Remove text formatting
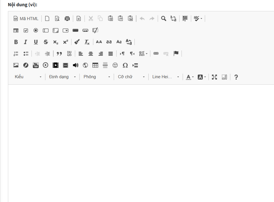 tap(87, 42)
